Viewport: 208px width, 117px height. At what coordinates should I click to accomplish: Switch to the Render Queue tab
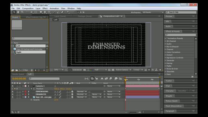[18, 74]
